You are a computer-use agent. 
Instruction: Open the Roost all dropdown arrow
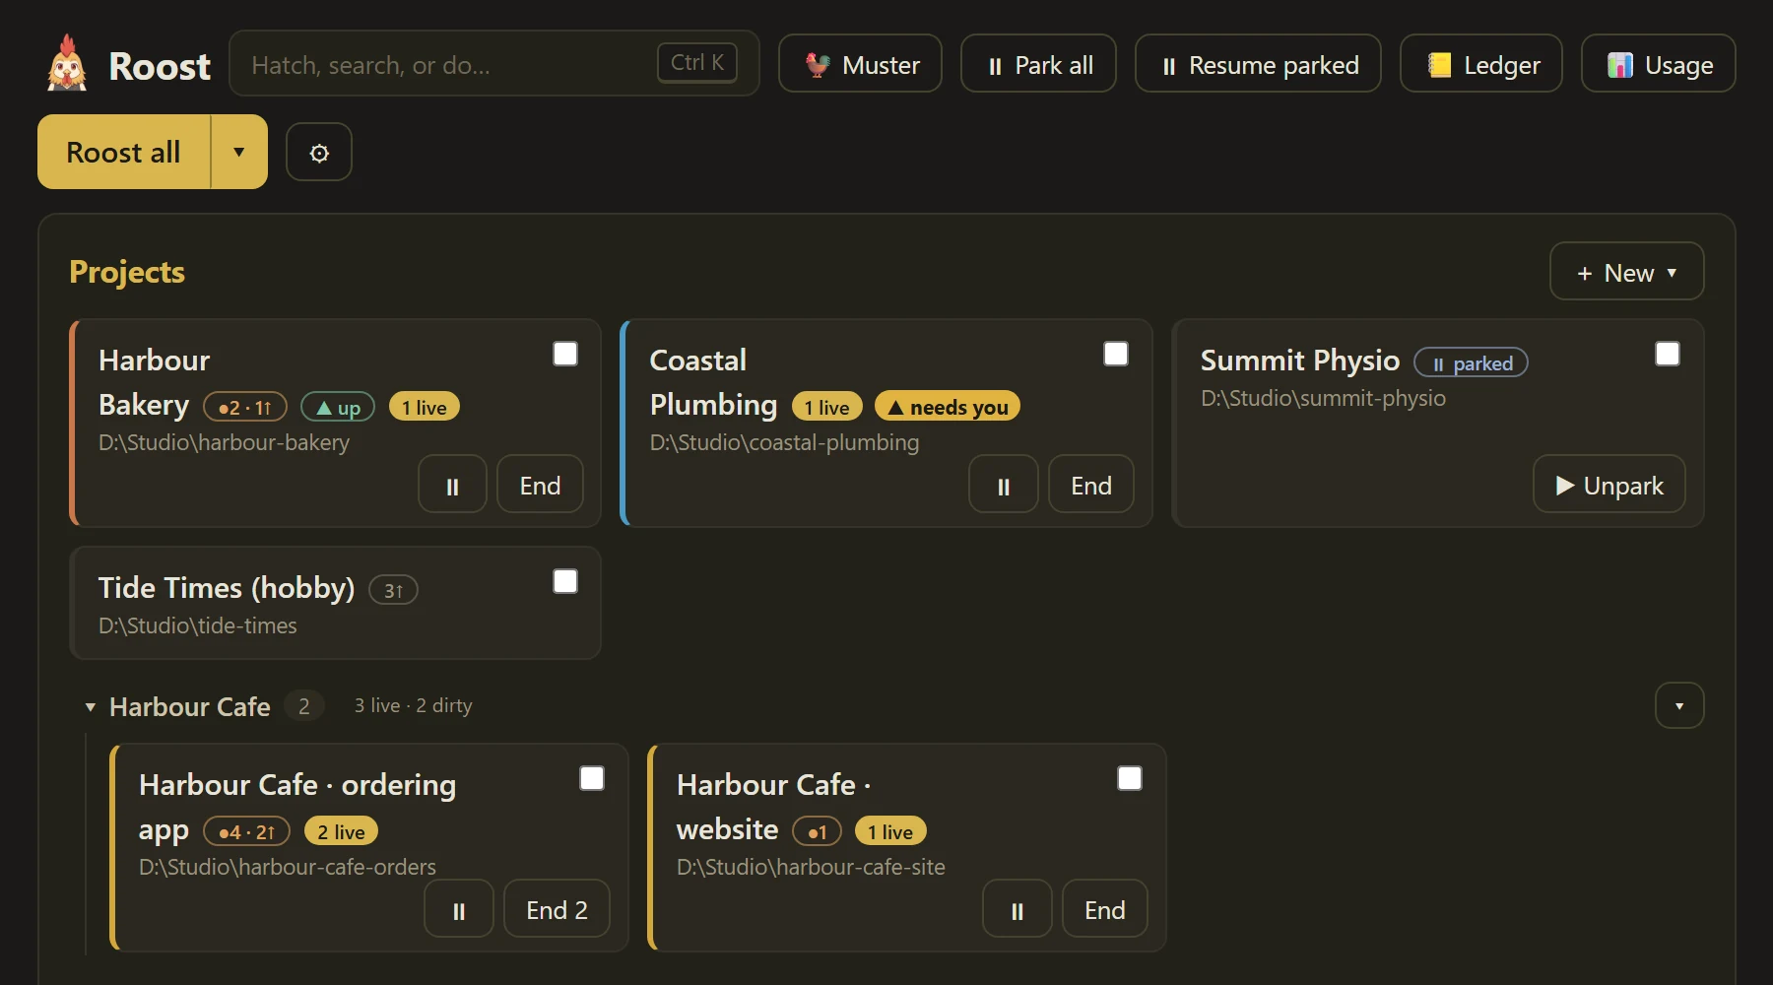click(239, 152)
